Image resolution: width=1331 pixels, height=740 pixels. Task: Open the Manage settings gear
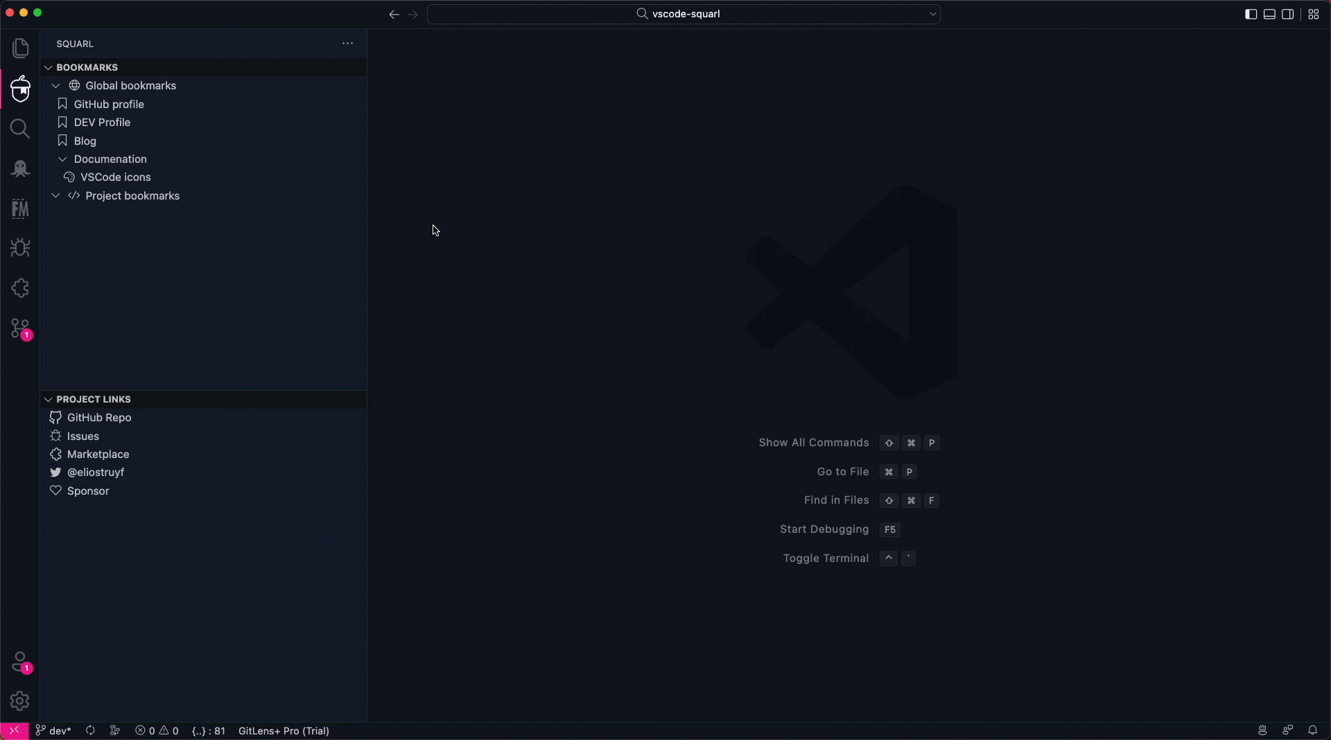coord(20,701)
